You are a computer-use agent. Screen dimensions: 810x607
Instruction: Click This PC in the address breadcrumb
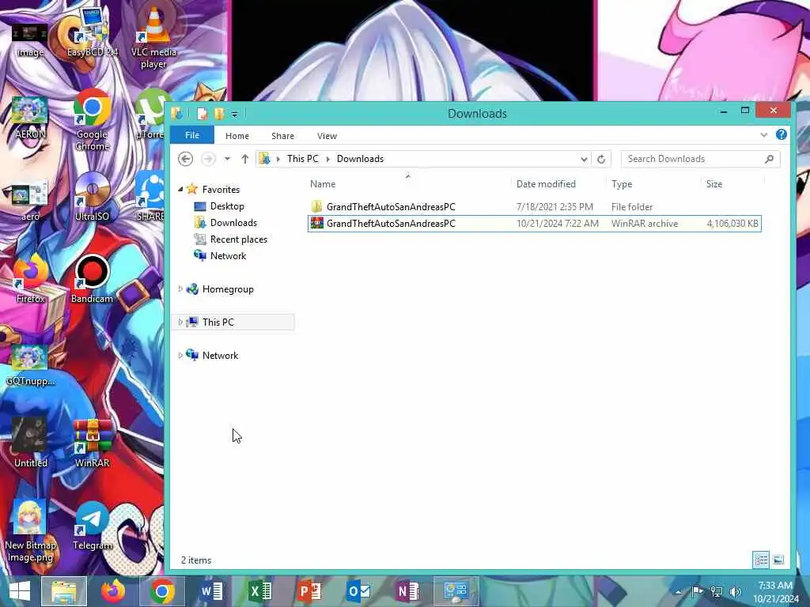303,159
